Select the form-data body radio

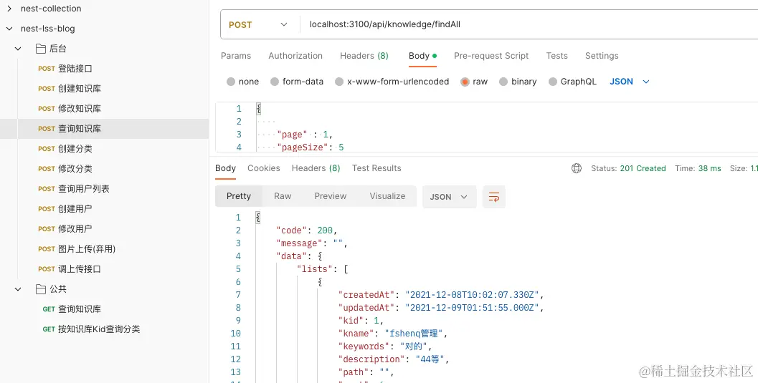tap(275, 82)
